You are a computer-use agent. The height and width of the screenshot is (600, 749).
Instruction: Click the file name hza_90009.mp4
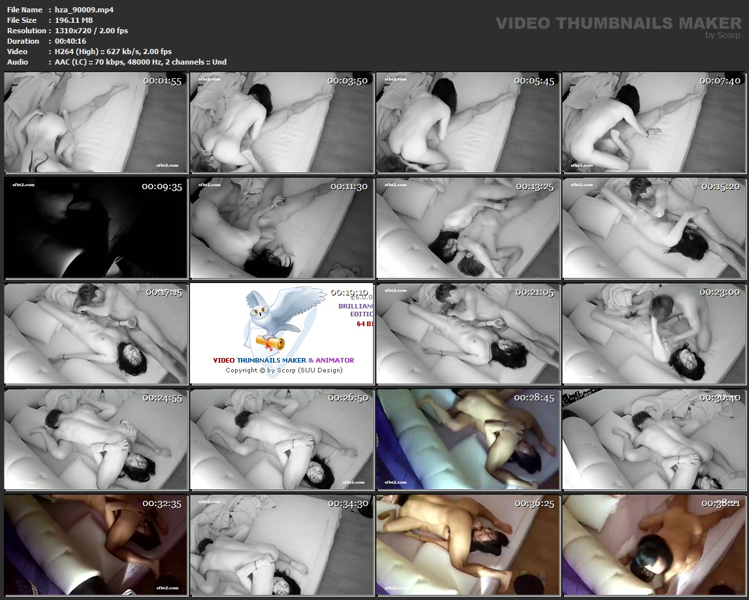[x=84, y=10]
